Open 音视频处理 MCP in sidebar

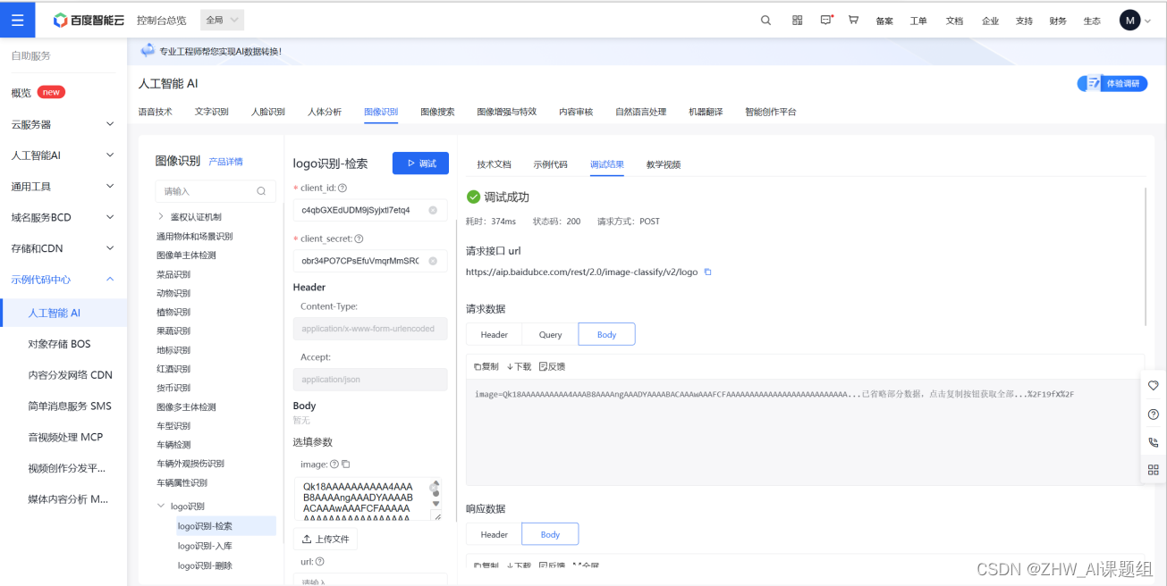(65, 437)
